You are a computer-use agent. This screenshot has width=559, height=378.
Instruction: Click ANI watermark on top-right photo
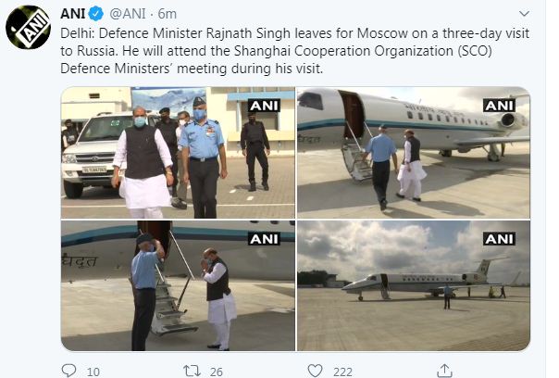[499, 106]
